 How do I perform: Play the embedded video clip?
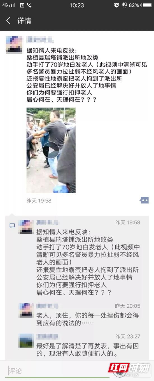point(51,150)
